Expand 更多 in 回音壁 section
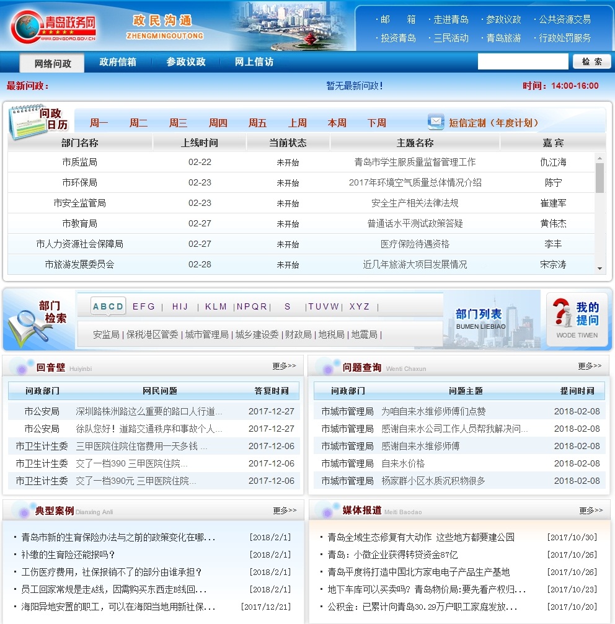Viewport: 615px width, 624px height. 284,366
